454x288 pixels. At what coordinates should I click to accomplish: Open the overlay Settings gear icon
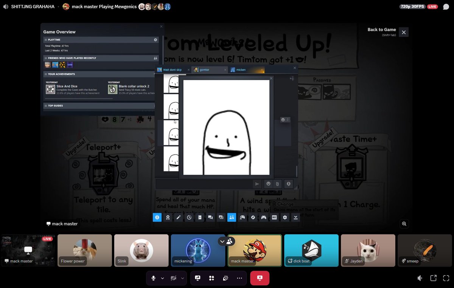[285, 217]
